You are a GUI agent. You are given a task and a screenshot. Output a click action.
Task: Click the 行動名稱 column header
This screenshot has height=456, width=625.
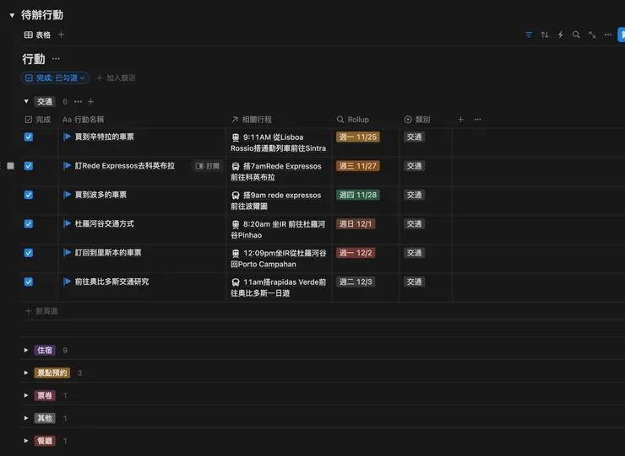pos(83,120)
